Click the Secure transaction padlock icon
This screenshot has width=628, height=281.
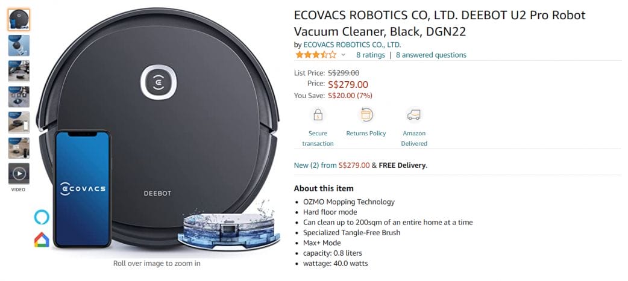coord(318,114)
